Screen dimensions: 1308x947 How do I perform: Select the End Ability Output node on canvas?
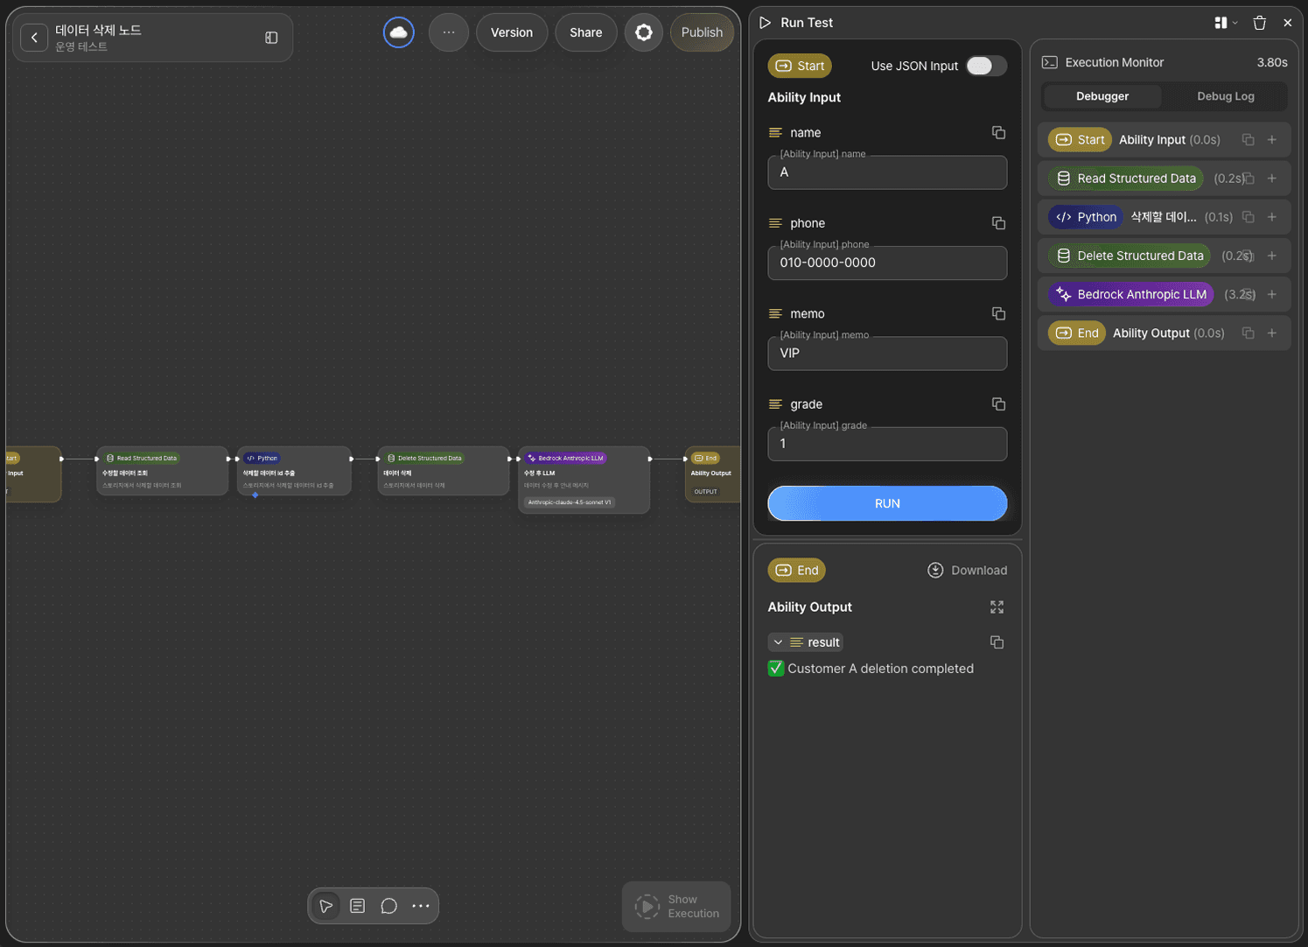712,473
